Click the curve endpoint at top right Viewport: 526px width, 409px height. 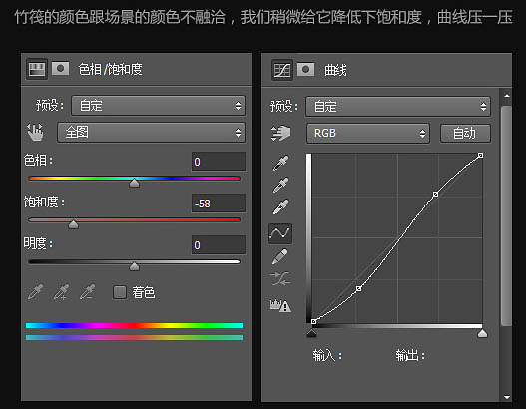(480, 156)
